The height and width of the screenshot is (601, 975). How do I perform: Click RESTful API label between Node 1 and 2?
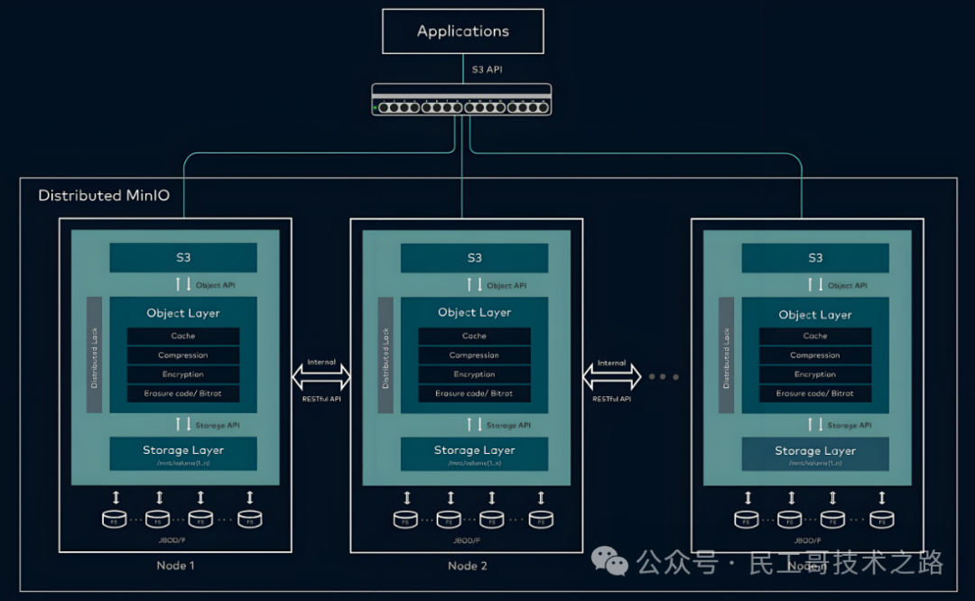[321, 399]
